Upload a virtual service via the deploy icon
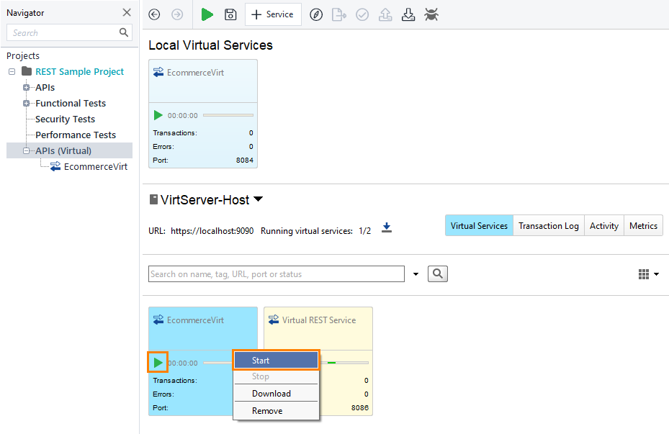 (x=385, y=14)
